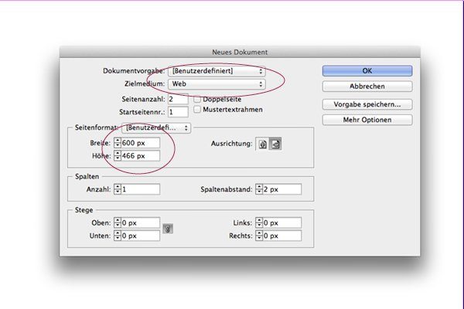Confirm with the OK button
464x309 pixels.
point(367,71)
